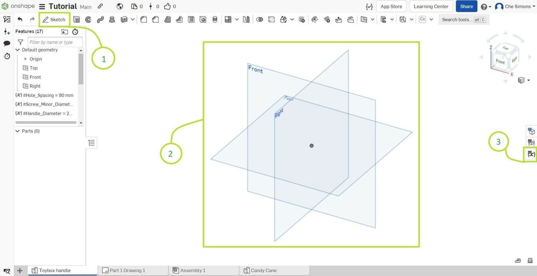
Task: Click the Filter by name or type field
Action: (x=55, y=42)
